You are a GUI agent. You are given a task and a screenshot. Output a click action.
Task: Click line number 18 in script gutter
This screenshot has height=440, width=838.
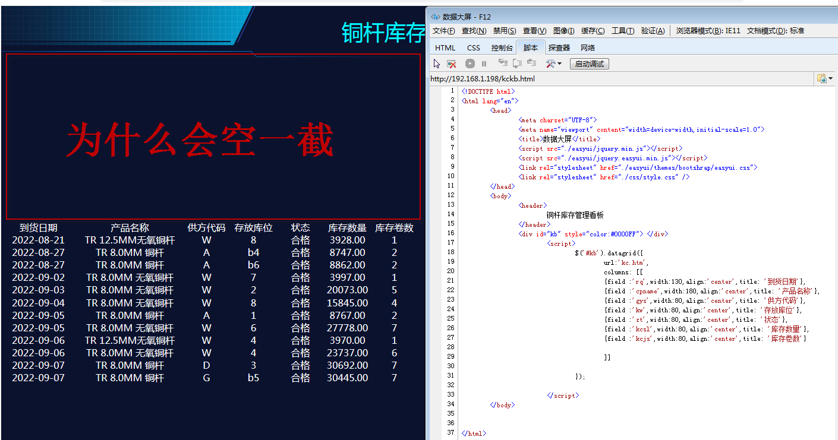pos(450,252)
